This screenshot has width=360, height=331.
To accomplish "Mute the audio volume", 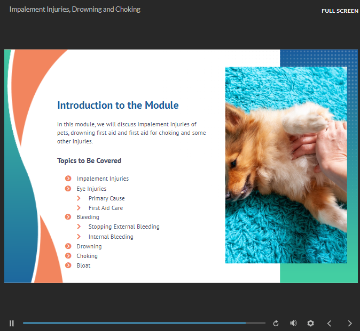I will click(293, 323).
